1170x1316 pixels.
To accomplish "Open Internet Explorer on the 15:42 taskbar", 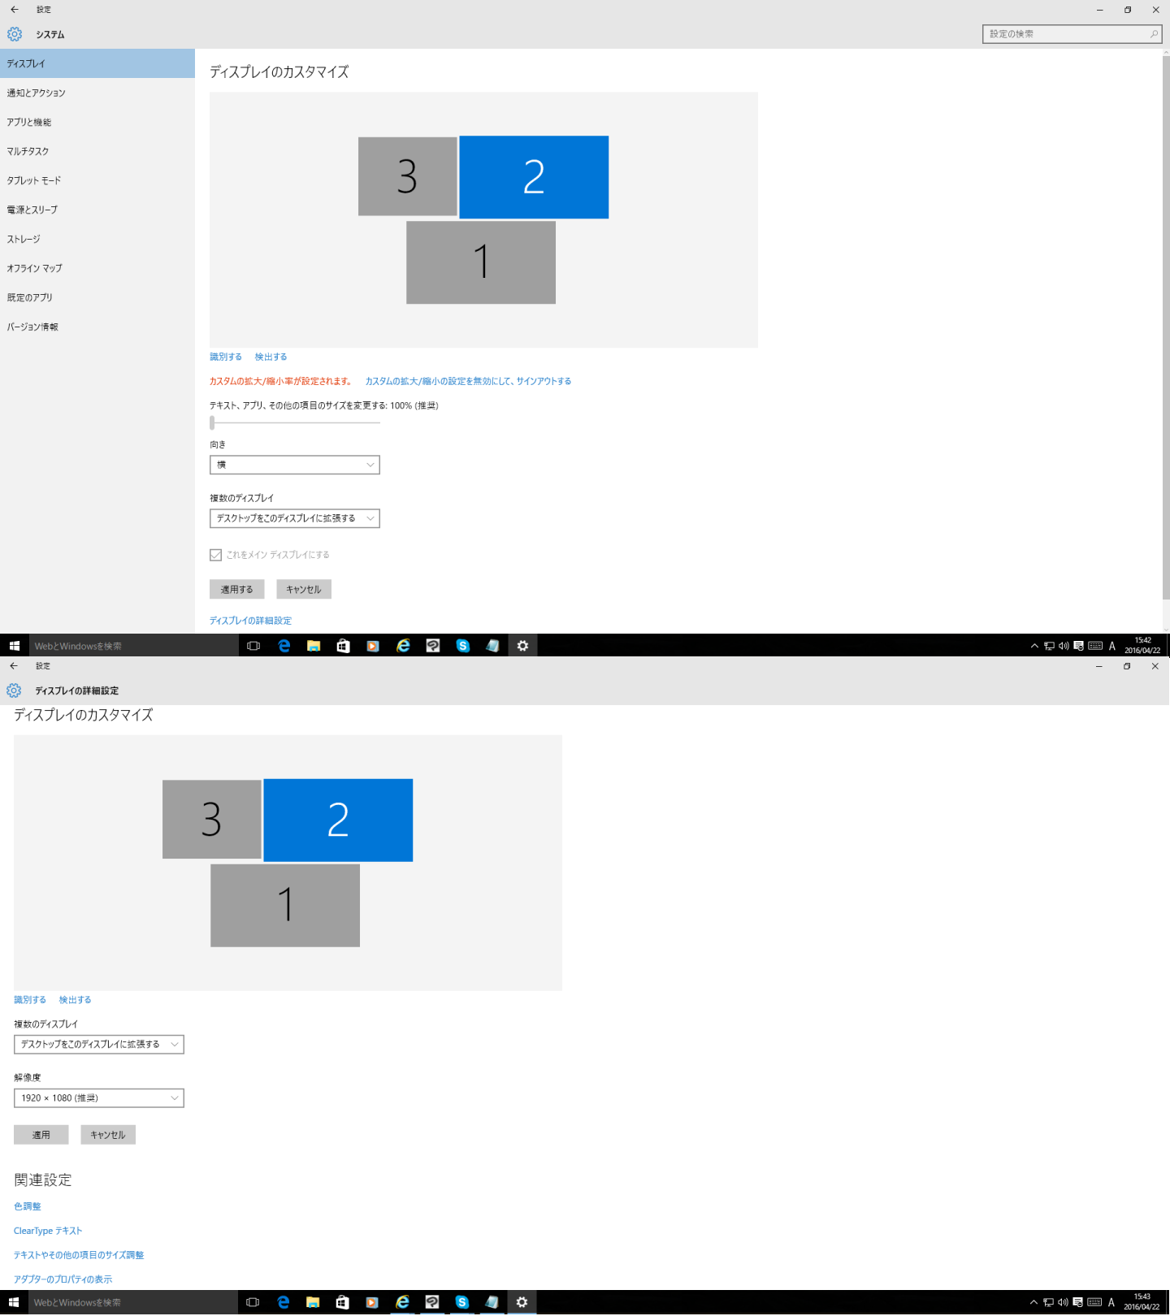I will tap(403, 646).
